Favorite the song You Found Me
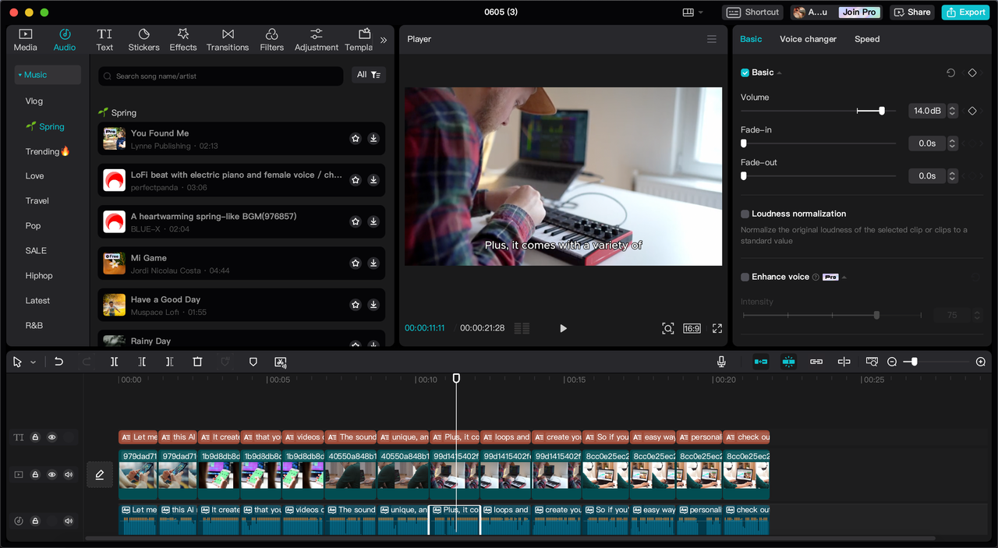 pyautogui.click(x=356, y=139)
